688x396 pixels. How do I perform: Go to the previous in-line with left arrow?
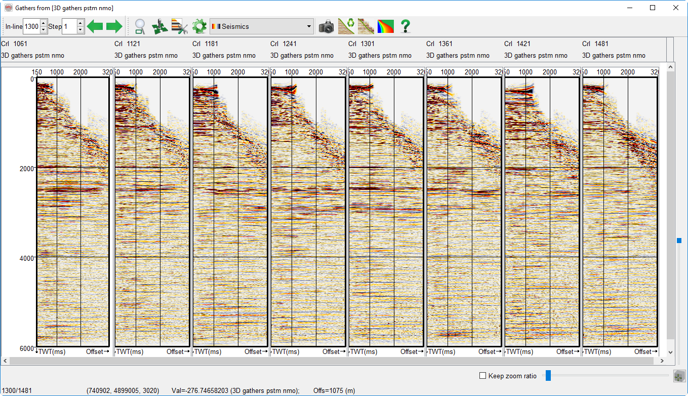(x=95, y=26)
